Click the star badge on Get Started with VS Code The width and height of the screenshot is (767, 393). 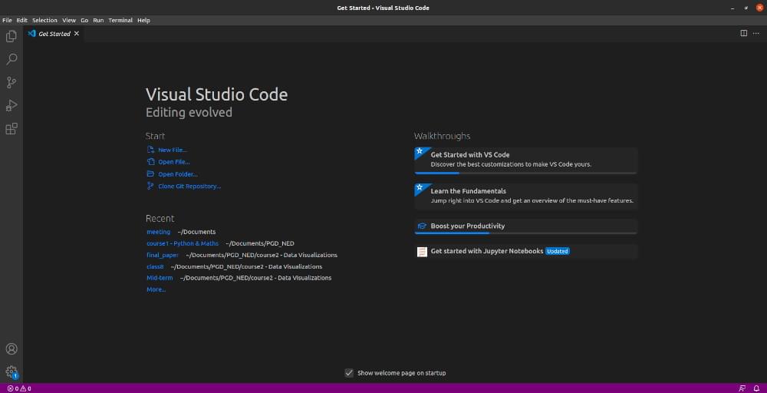420,152
